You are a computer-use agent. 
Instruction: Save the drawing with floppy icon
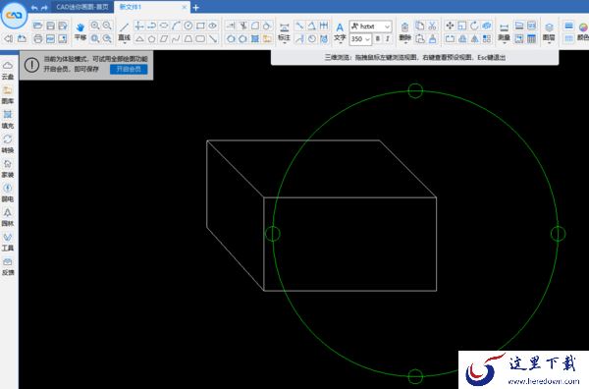click(x=50, y=26)
